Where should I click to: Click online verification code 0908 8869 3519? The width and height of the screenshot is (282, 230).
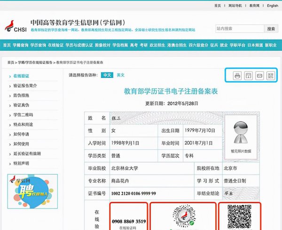(129, 222)
